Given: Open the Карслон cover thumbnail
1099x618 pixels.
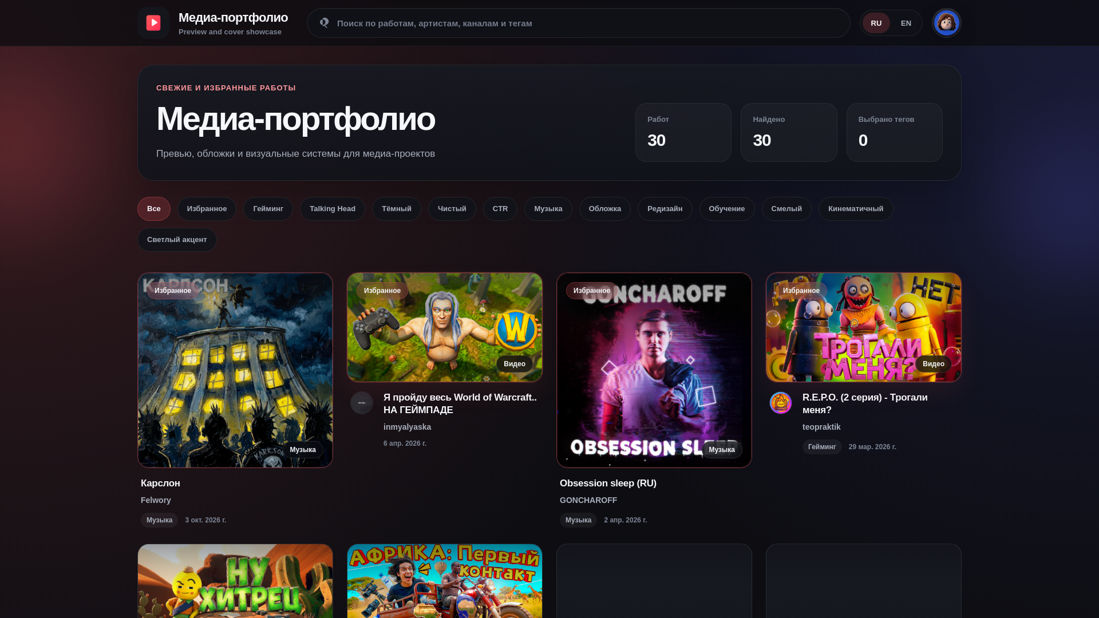Looking at the screenshot, I should 235,370.
